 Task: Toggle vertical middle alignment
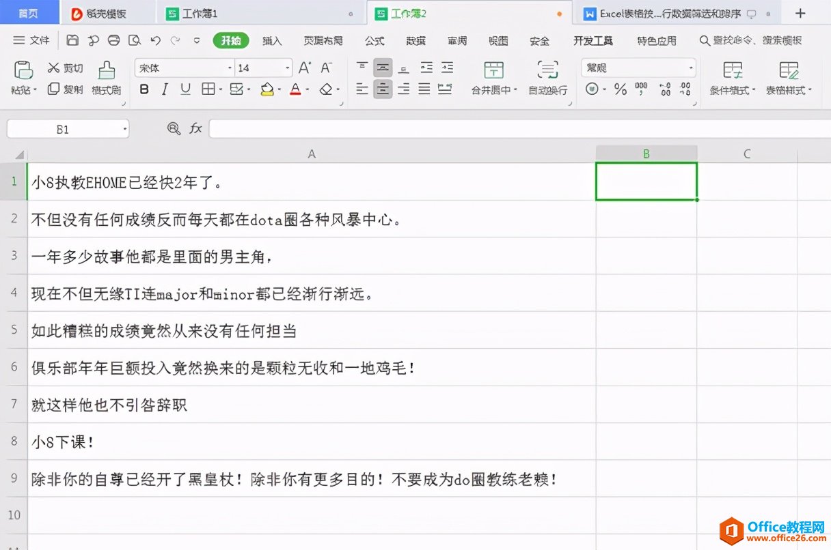click(x=383, y=68)
